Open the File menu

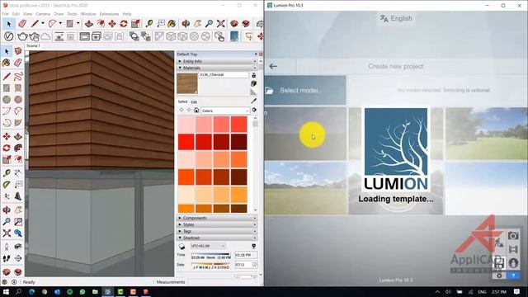[x=5, y=14]
